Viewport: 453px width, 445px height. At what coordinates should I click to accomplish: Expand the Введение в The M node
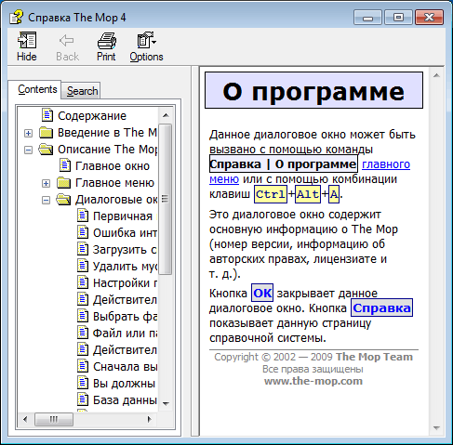[x=28, y=133]
